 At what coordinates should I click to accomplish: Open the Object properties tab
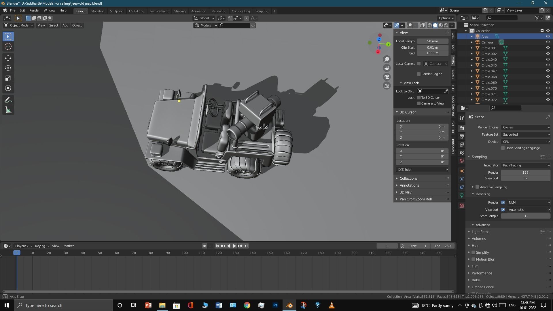462,171
